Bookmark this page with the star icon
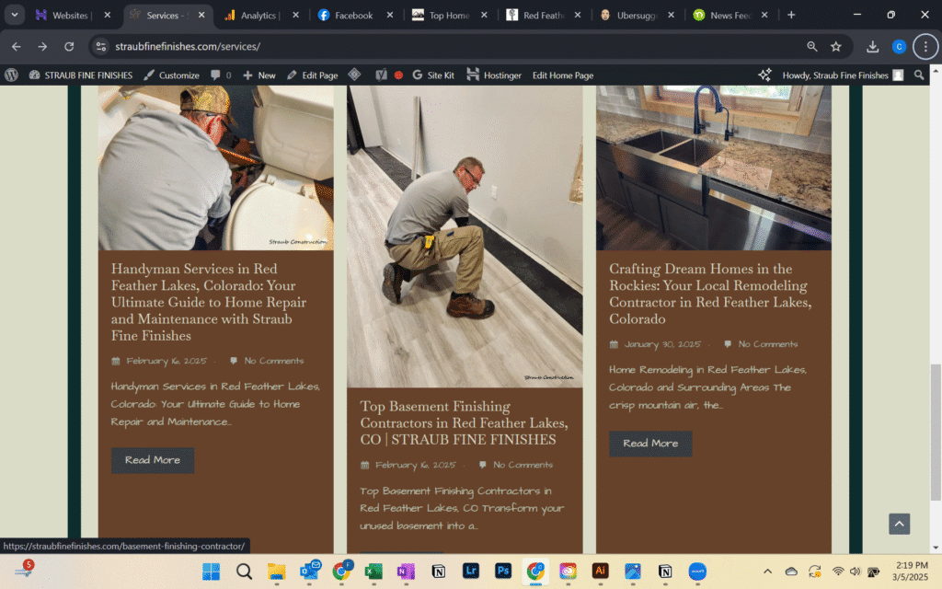 coord(836,46)
